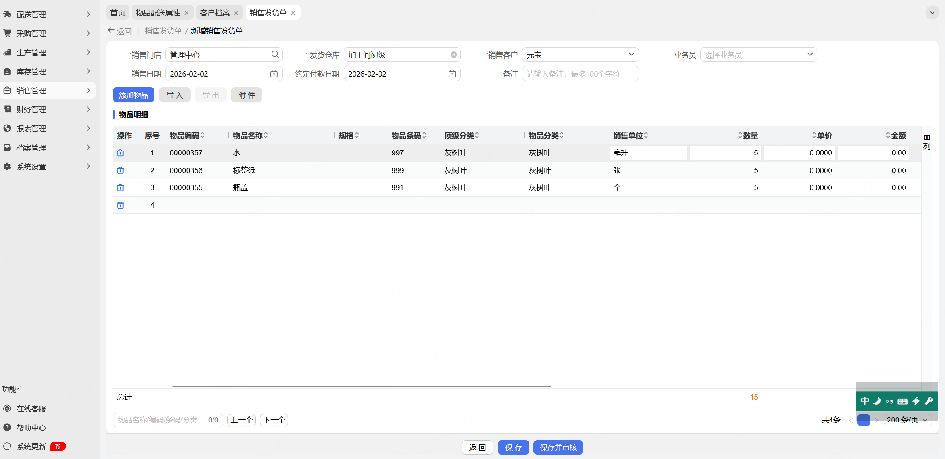Switch to the 客户档案 tab
Viewport: 945px width, 459px height.
click(x=215, y=13)
